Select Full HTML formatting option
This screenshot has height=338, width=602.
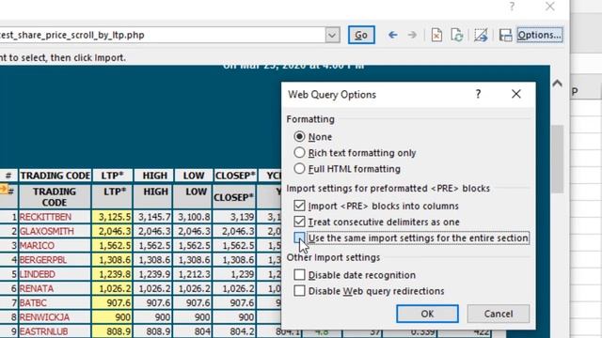pyautogui.click(x=299, y=169)
